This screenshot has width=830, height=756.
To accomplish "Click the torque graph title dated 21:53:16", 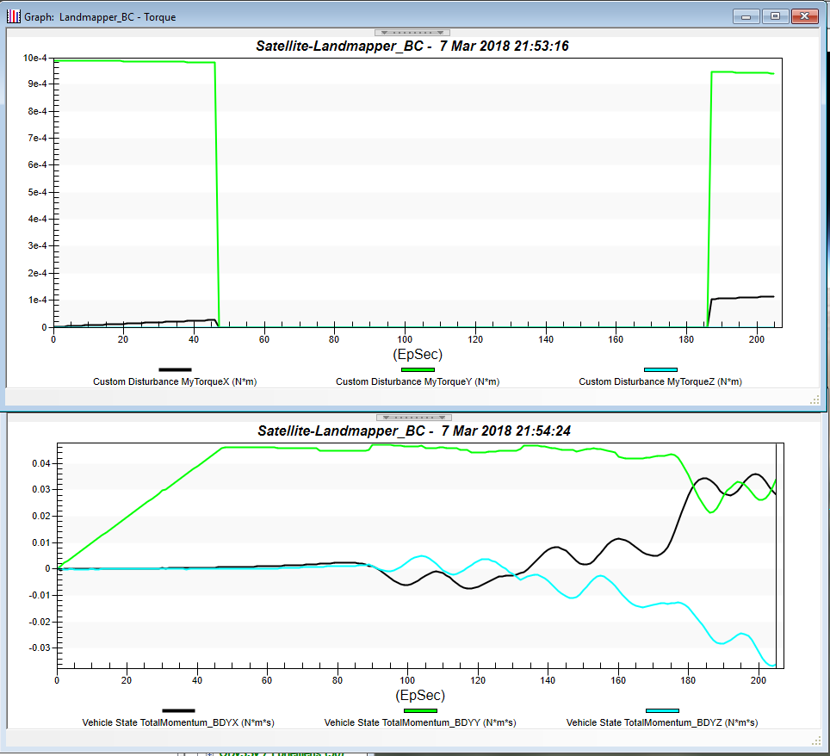I will click(412, 46).
